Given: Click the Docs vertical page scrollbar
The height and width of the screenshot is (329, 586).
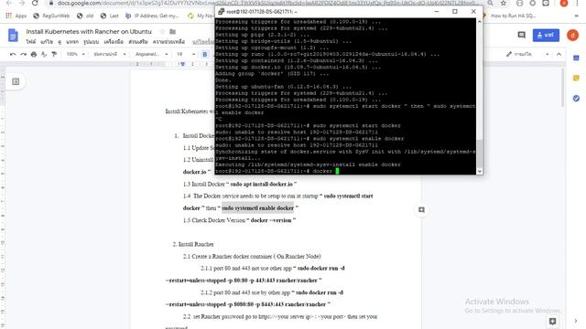Looking at the screenshot, I should (563, 88).
